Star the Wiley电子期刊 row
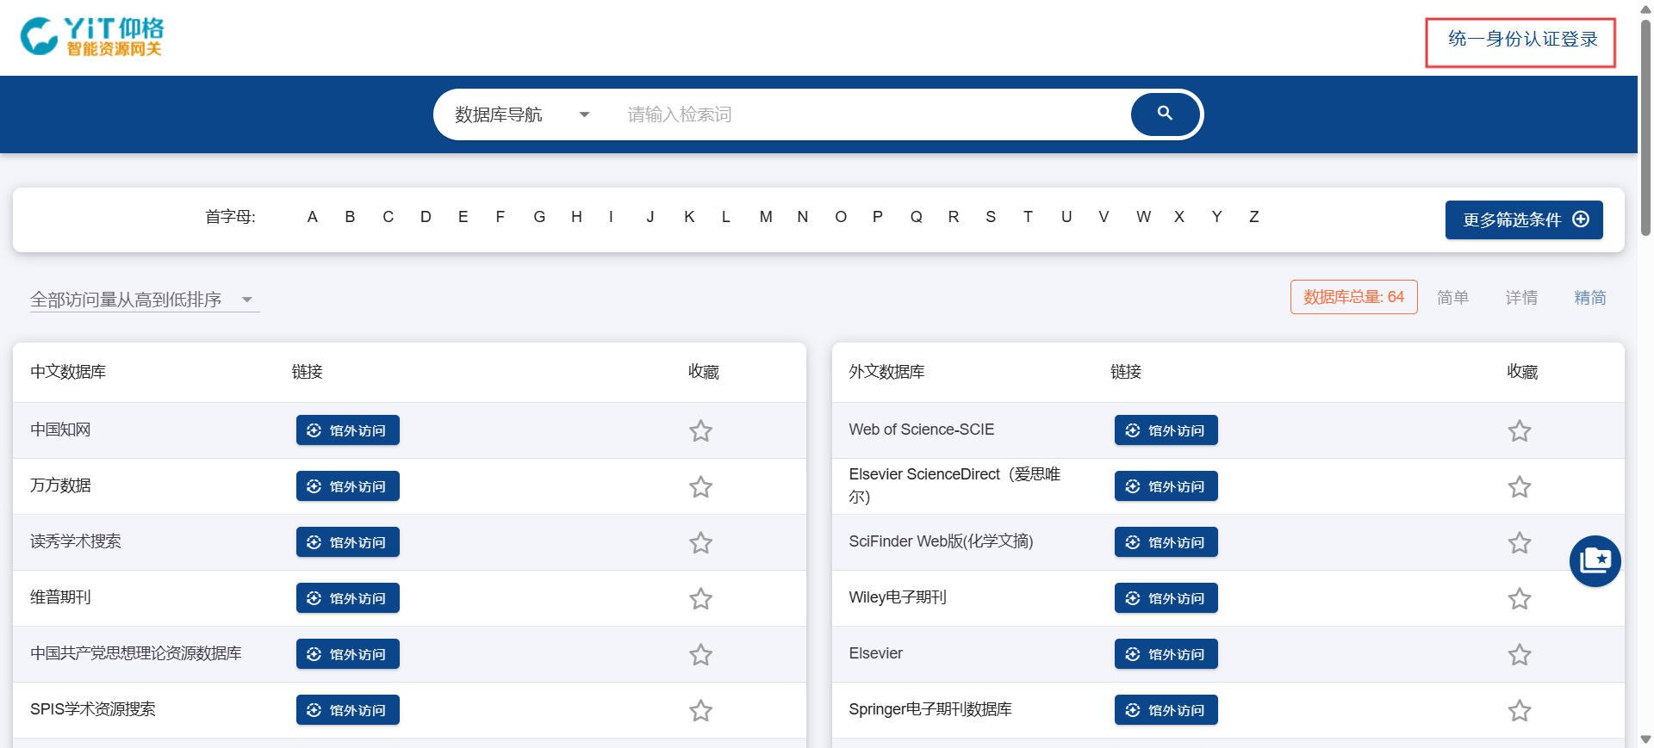The height and width of the screenshot is (748, 1654). click(x=1519, y=598)
